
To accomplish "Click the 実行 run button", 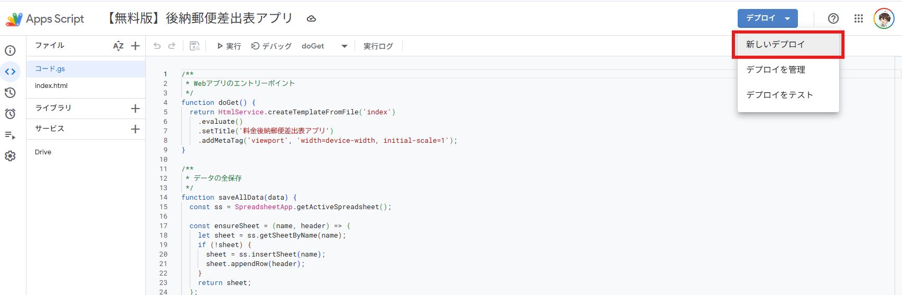I will pyautogui.click(x=229, y=46).
